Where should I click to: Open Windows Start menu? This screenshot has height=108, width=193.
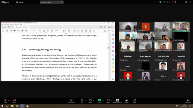pos(2,106)
